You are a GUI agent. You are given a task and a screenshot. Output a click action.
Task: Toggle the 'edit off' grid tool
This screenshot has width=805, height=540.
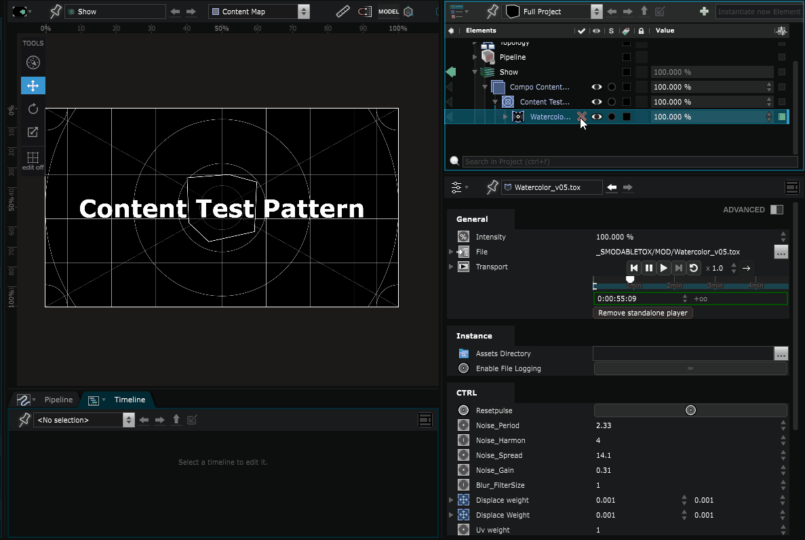coord(33,160)
